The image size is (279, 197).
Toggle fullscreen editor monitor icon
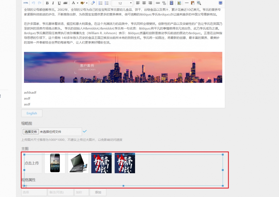point(220,3)
